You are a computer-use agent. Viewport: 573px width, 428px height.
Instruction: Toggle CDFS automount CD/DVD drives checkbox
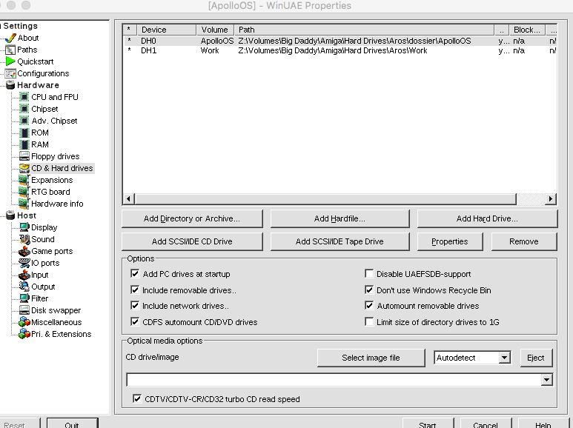[x=135, y=321]
